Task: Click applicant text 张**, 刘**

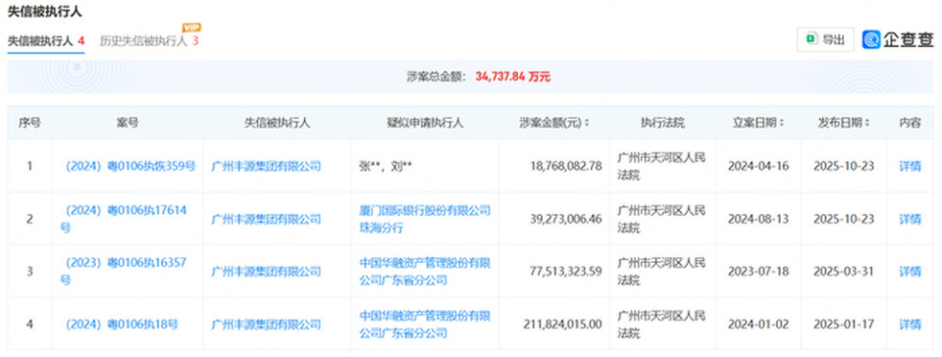Action: click(385, 166)
